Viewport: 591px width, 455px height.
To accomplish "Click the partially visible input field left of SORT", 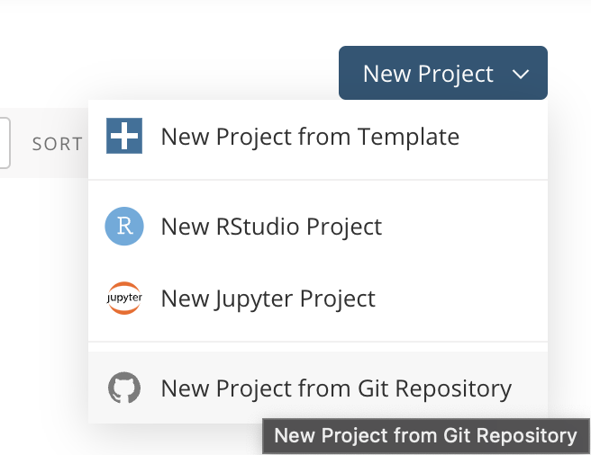I will click(5, 143).
